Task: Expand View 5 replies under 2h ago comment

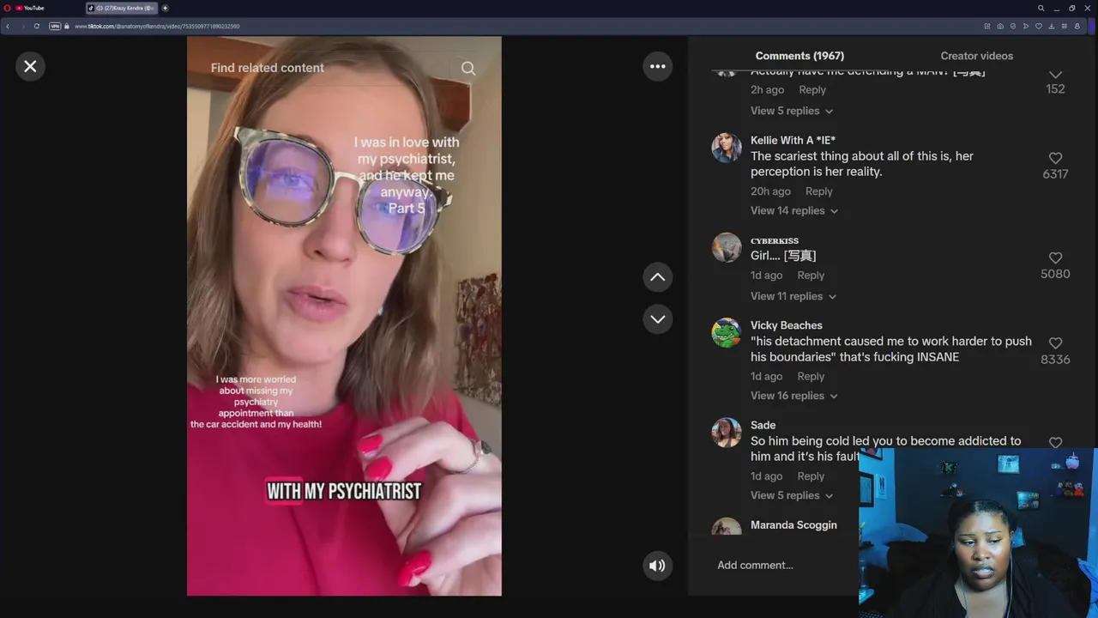Action: pos(792,111)
